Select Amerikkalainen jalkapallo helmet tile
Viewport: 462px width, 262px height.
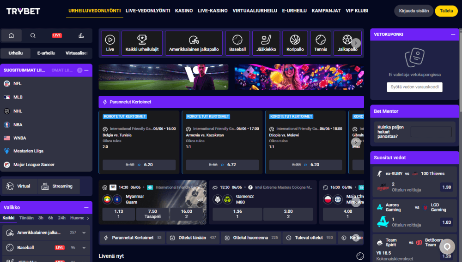pyautogui.click(x=194, y=43)
